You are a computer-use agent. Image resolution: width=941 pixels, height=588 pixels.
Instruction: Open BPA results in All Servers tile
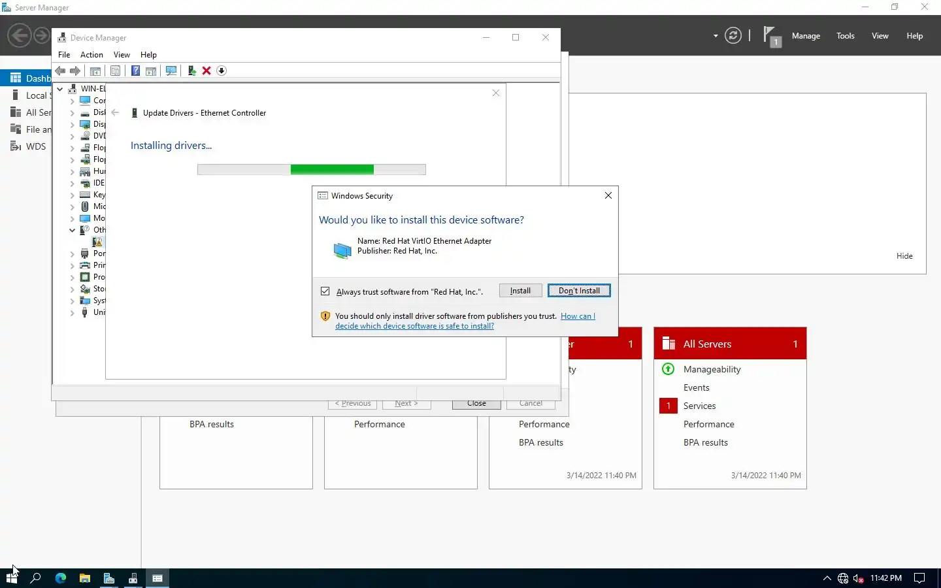click(x=705, y=442)
